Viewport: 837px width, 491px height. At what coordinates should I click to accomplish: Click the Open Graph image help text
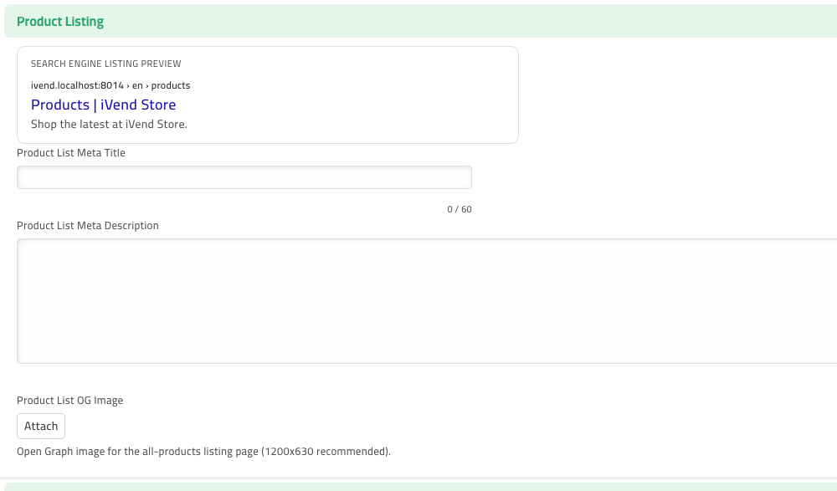[203, 452]
